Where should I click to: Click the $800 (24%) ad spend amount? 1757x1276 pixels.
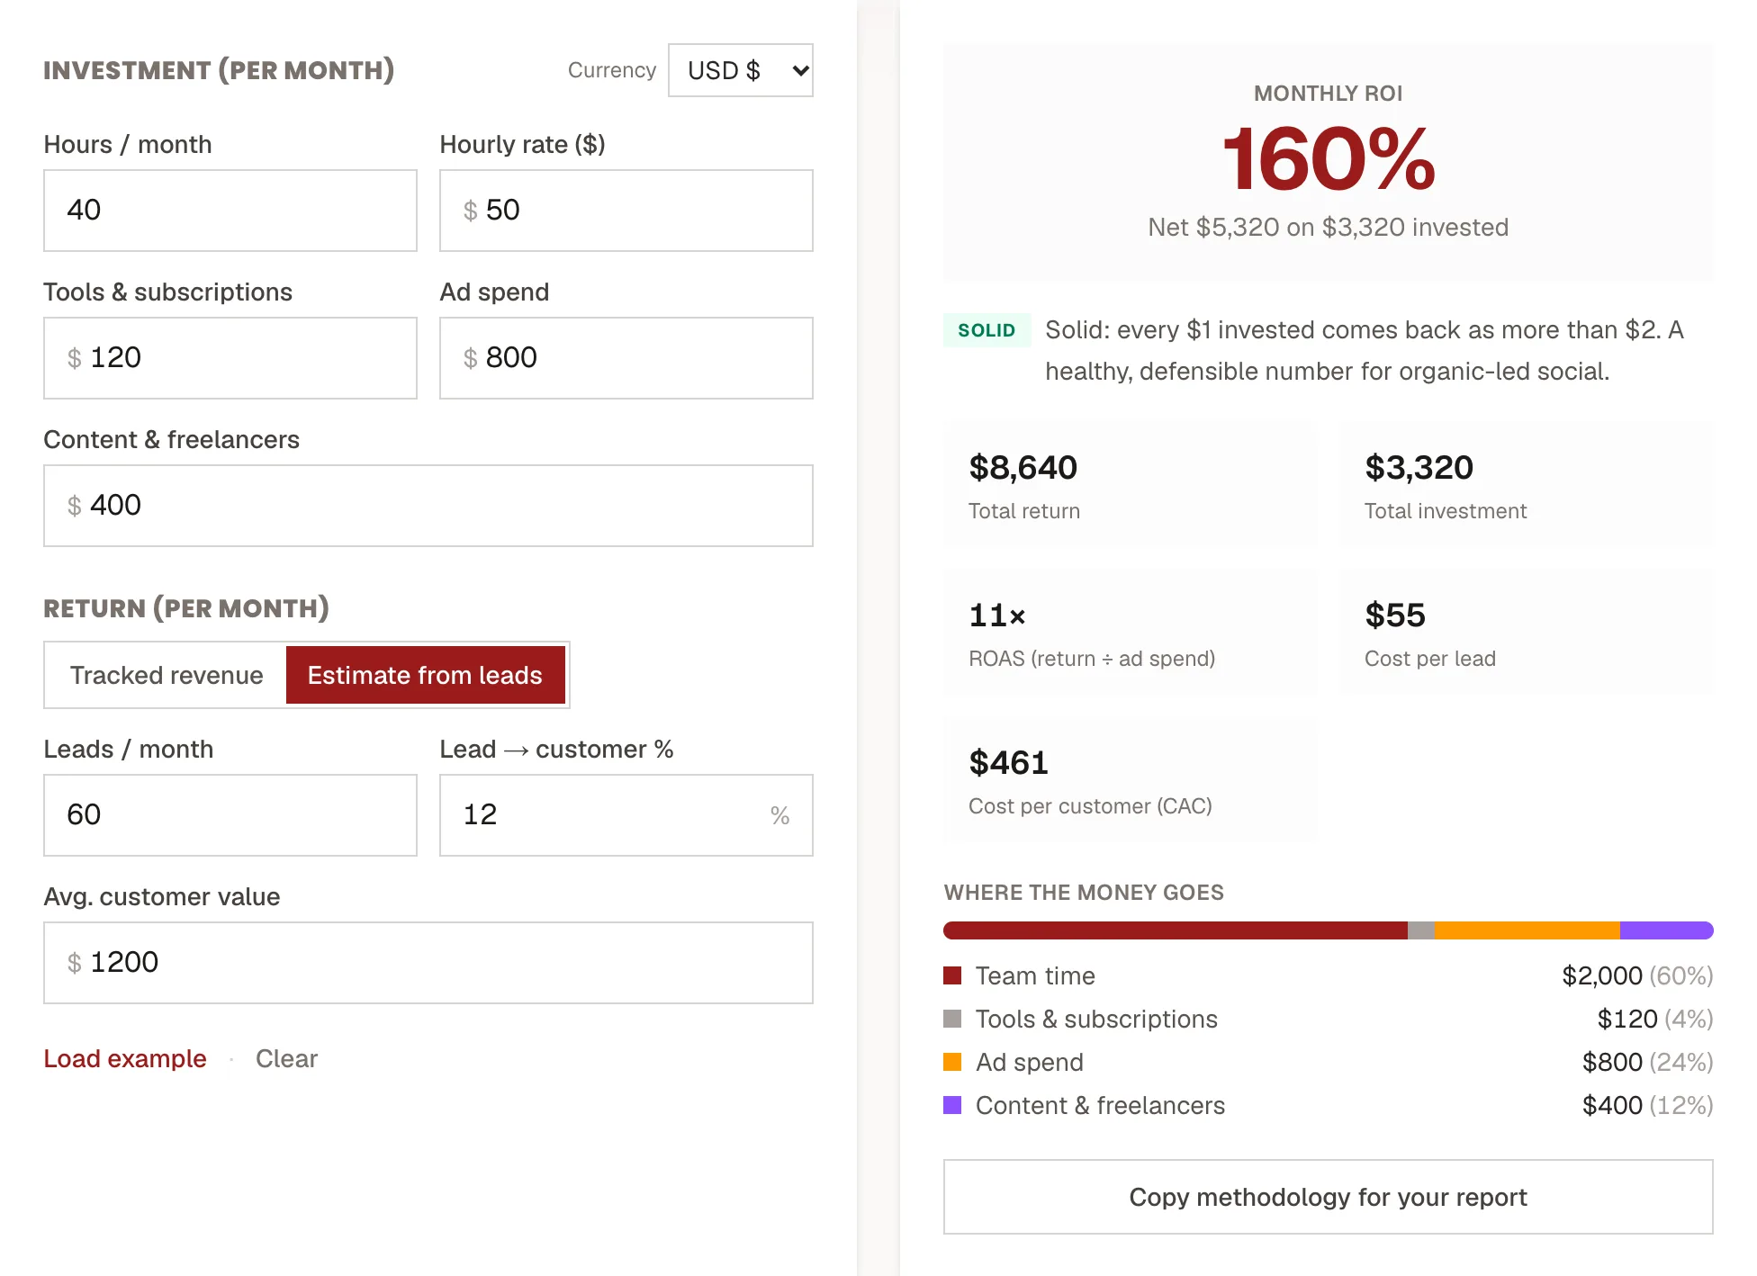[x=1647, y=1062]
